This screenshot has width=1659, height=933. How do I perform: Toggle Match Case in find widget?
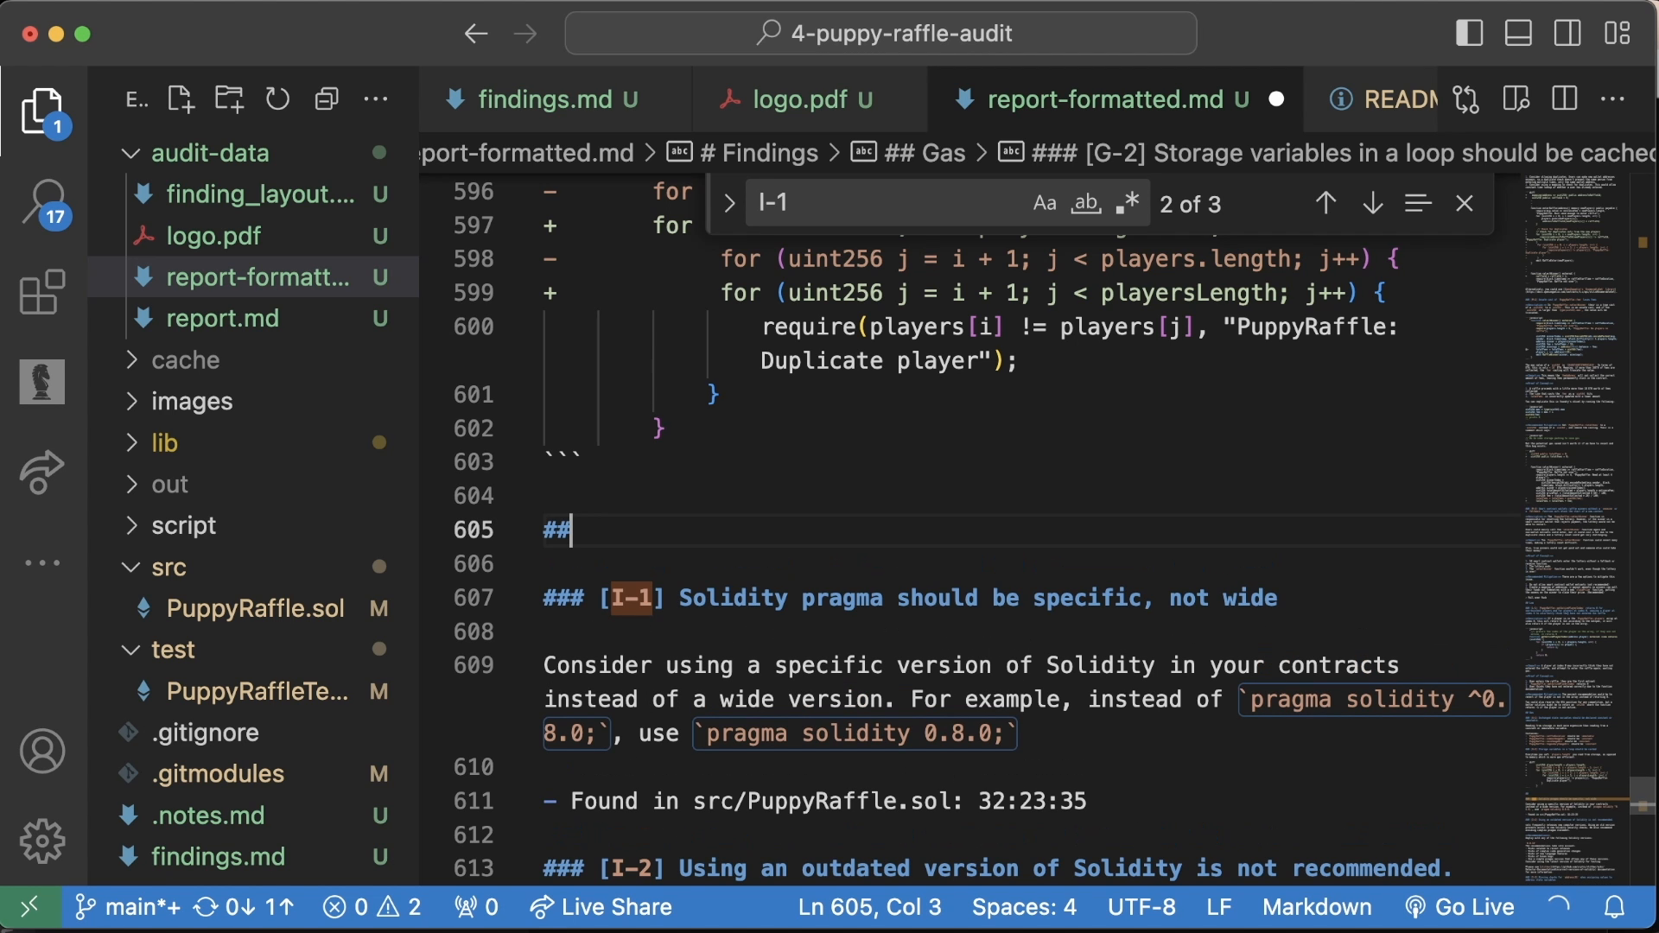[x=1044, y=204]
